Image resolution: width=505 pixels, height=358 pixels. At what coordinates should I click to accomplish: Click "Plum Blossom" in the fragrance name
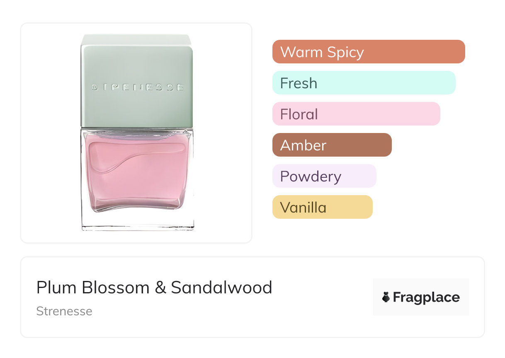click(93, 288)
